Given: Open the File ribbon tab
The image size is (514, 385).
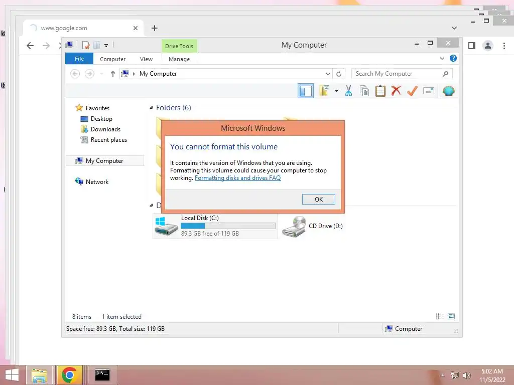Looking at the screenshot, I should [79, 59].
